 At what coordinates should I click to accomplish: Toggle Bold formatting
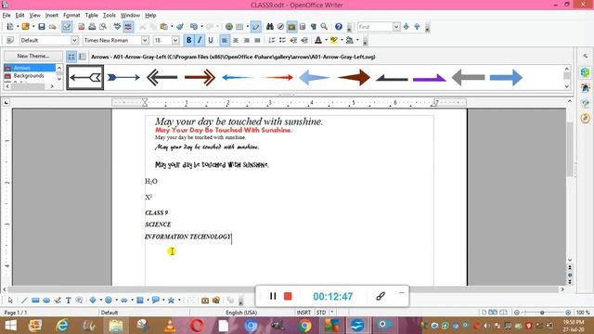(188, 40)
